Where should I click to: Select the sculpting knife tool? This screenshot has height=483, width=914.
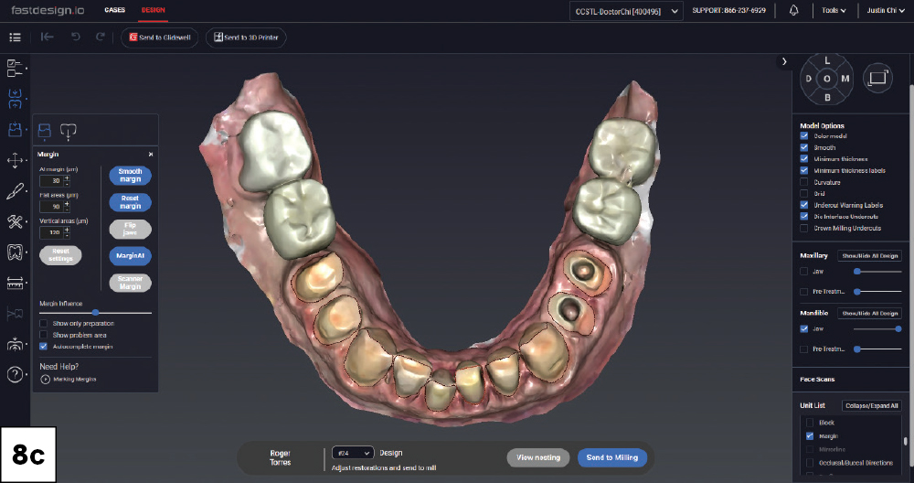[x=15, y=191]
